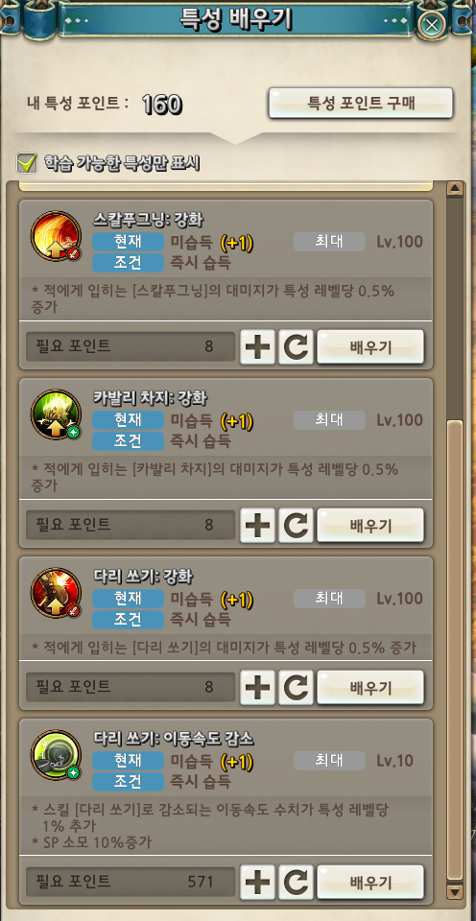Increase 다리 쏘기: 이동속도 감소 level with plus
Screen dimensions: 476x921
pos(257,883)
